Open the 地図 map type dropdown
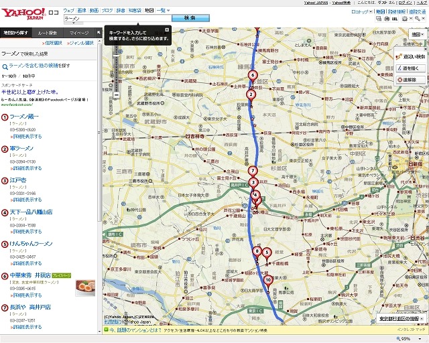This screenshot has width=429, height=343. (418, 34)
